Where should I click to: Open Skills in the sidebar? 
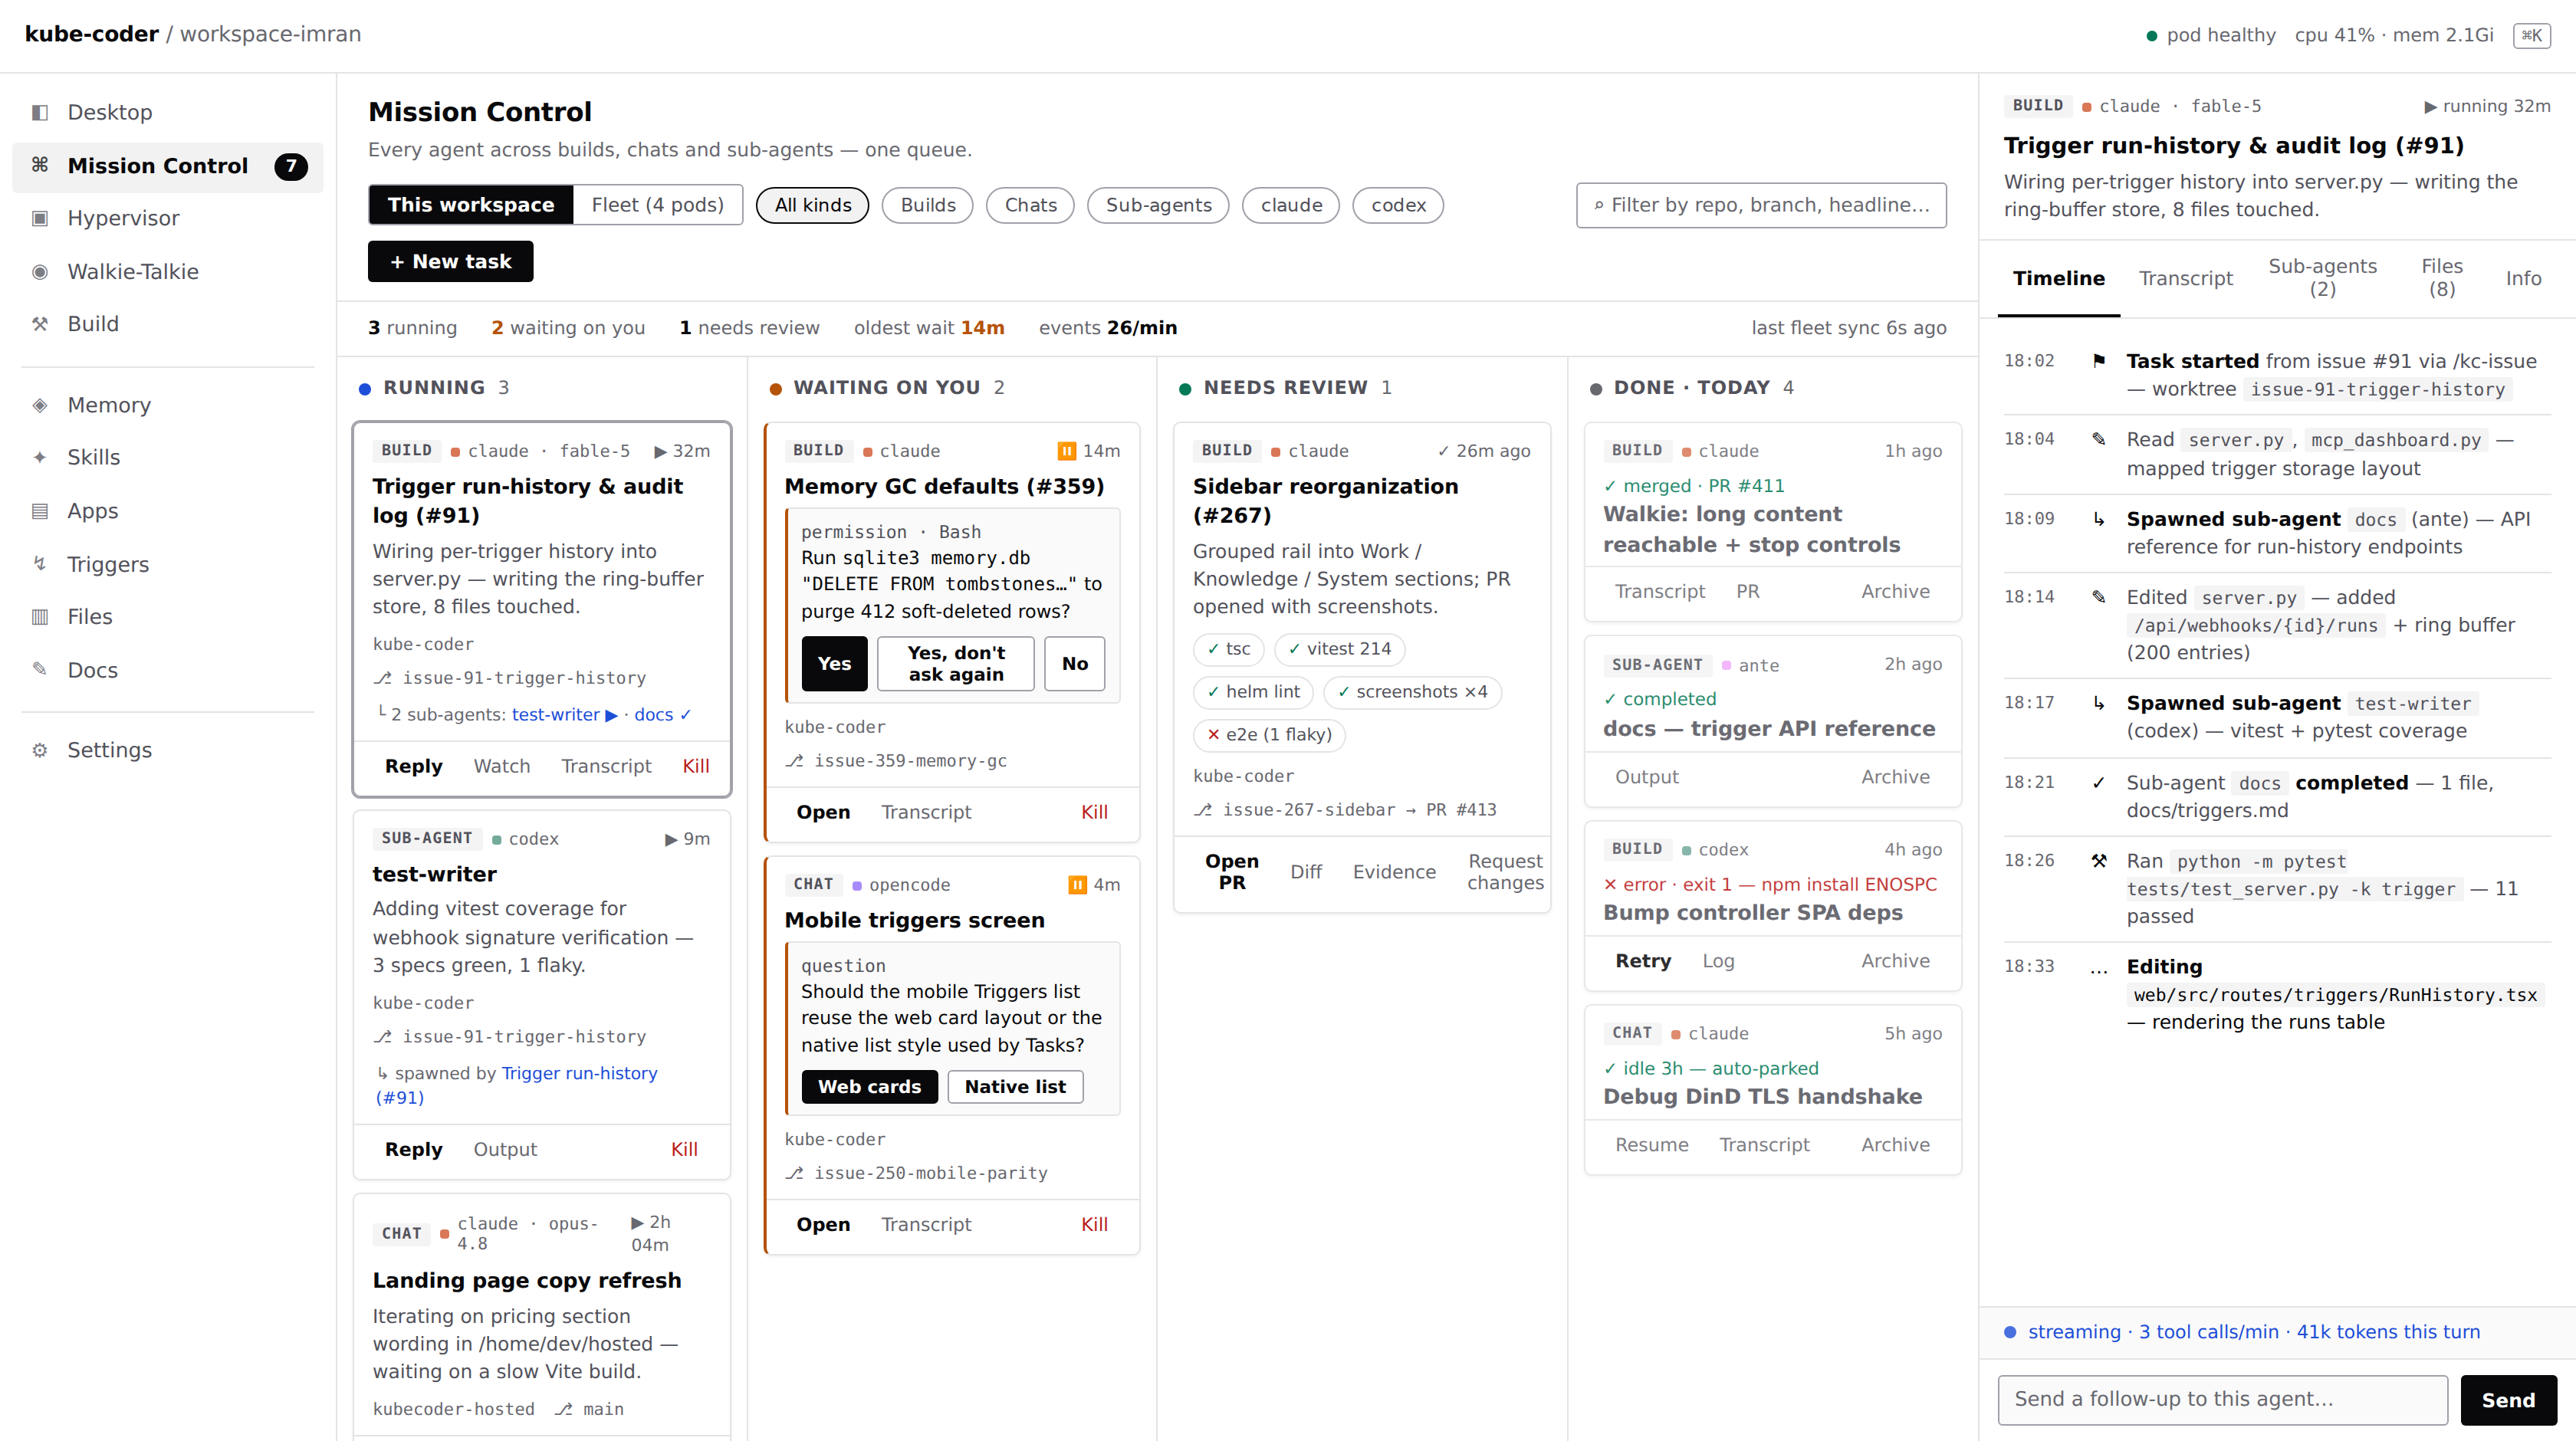point(167,457)
